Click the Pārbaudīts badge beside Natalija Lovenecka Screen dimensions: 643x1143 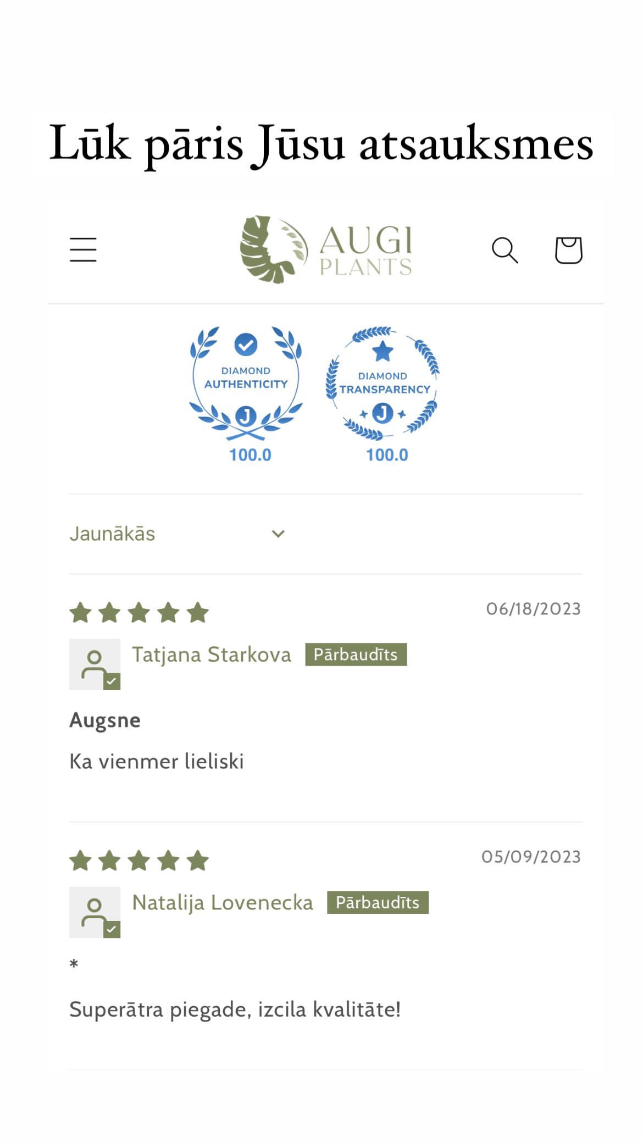378,902
